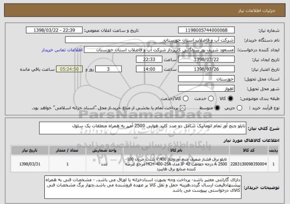The height and width of the screenshot is (204, 290).
Task: Open the اطلاعات تماس خریدار link
Action: tap(62, 50)
